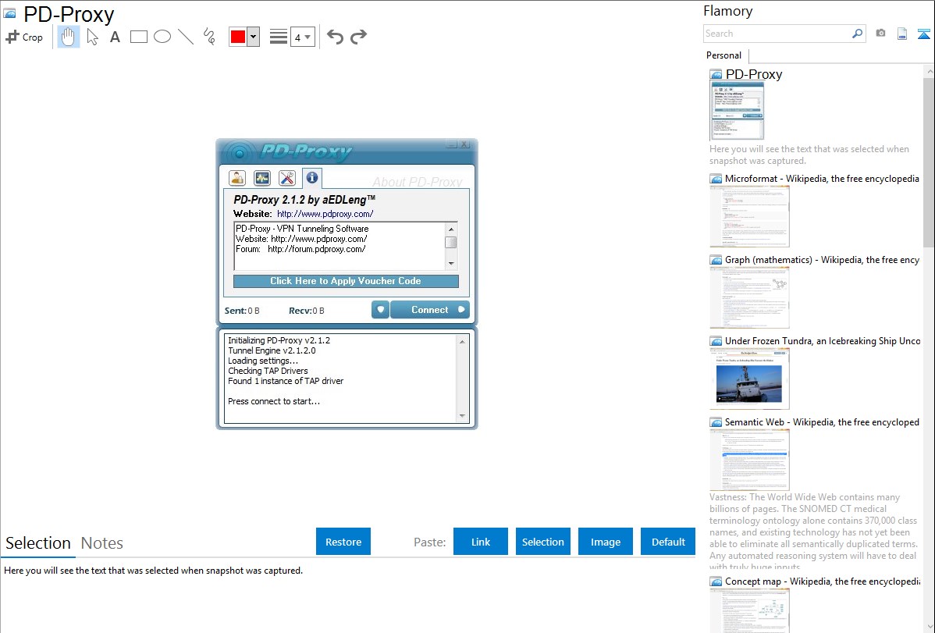Open the Microformat snapshot thumbnail
935x633 pixels.
749,216
